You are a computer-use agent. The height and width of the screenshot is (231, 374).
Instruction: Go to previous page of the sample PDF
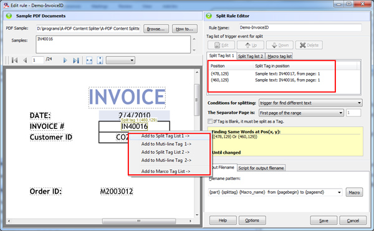pos(25,60)
